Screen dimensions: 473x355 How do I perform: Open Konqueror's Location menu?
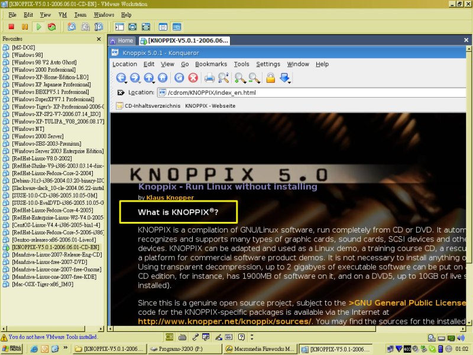(125, 64)
